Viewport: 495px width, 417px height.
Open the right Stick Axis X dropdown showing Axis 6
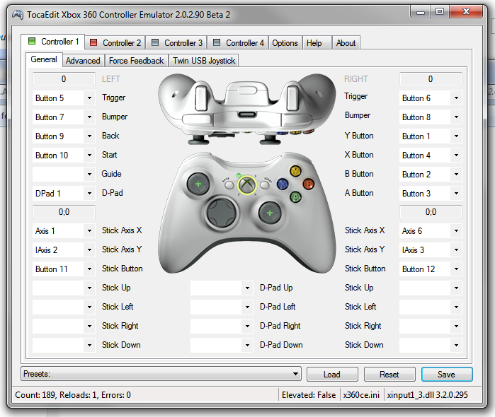click(431, 230)
